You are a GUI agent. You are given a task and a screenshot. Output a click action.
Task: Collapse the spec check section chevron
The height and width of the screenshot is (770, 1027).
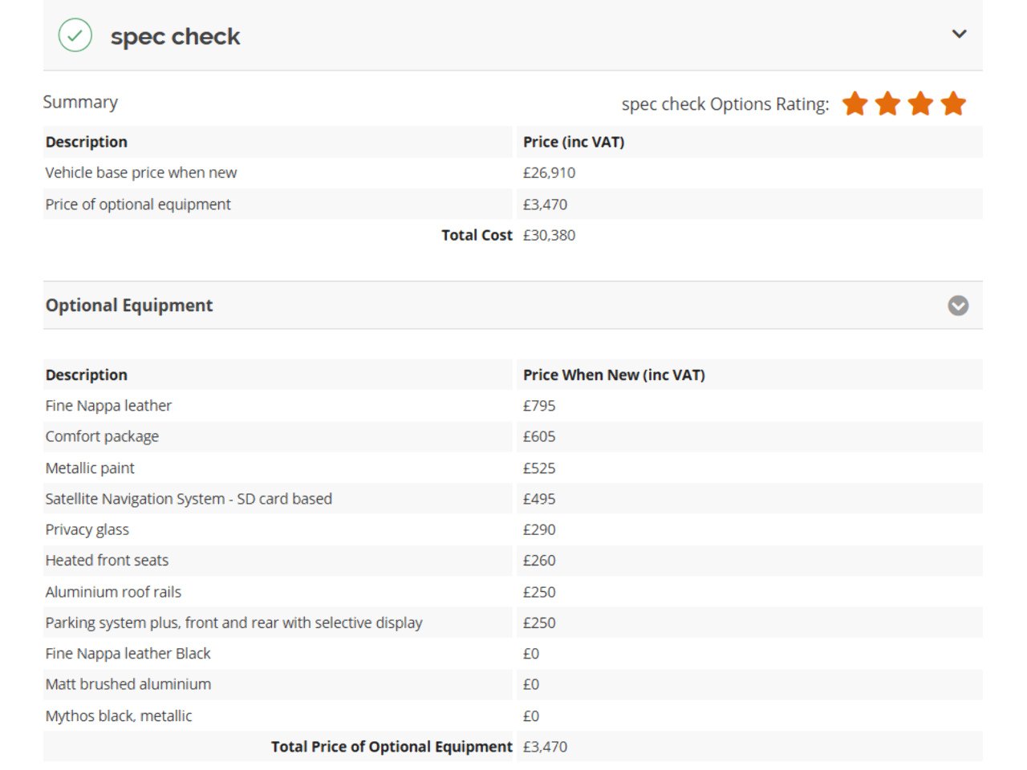coord(959,34)
